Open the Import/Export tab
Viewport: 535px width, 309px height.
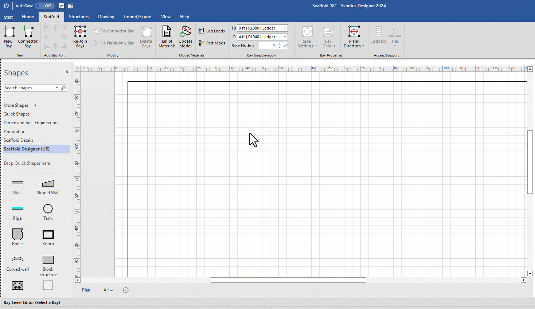(x=138, y=17)
